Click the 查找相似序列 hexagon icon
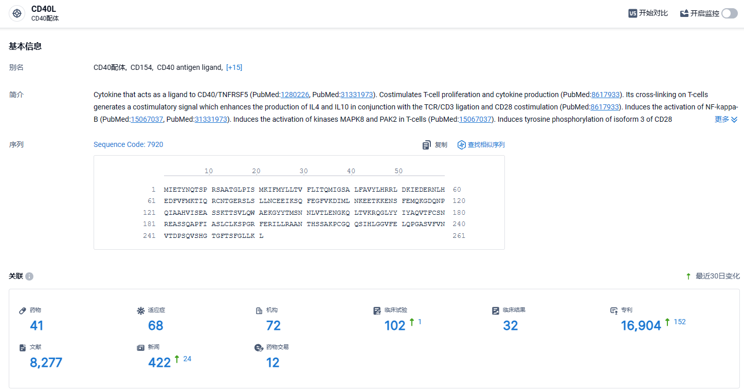This screenshot has width=744, height=391. (462, 145)
